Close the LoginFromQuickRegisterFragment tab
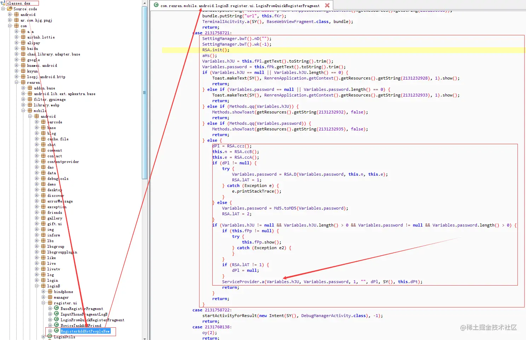526x340 pixels. (x=327, y=5)
